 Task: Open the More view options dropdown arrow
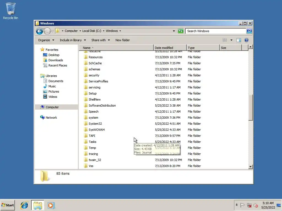pos(231,40)
